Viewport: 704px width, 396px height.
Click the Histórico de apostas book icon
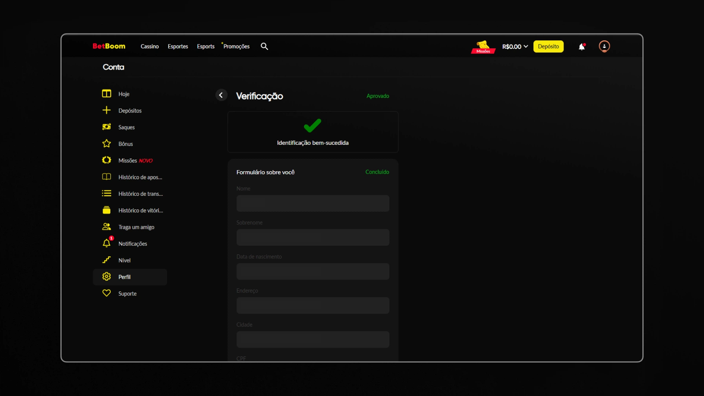tap(106, 177)
